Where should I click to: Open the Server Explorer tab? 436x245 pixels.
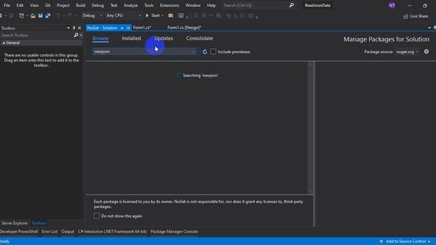14,223
